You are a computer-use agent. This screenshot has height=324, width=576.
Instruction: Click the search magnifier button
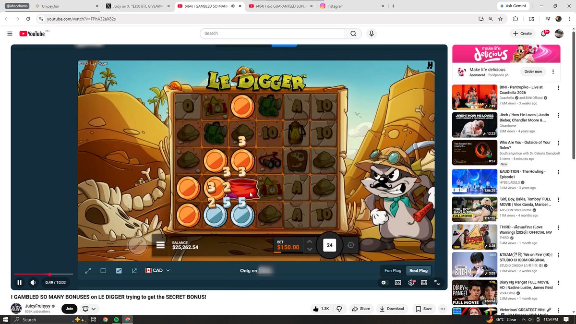(x=353, y=34)
